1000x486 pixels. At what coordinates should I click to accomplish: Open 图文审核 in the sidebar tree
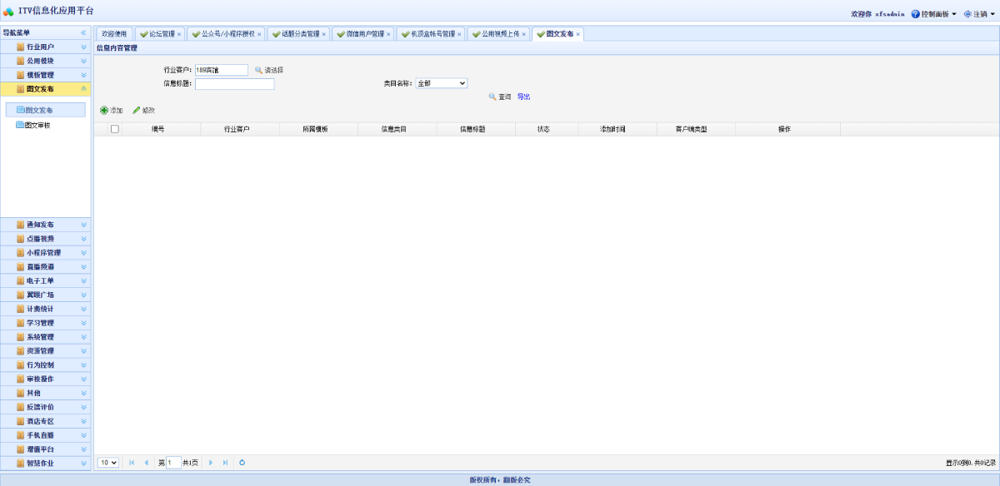[x=37, y=126]
